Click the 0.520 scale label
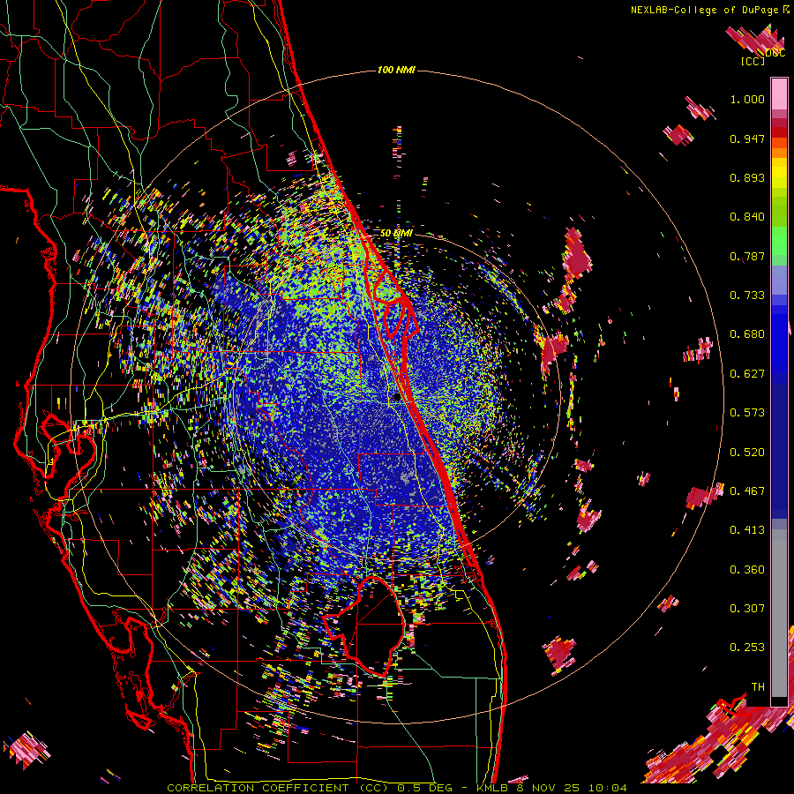The height and width of the screenshot is (794, 794). 747,453
